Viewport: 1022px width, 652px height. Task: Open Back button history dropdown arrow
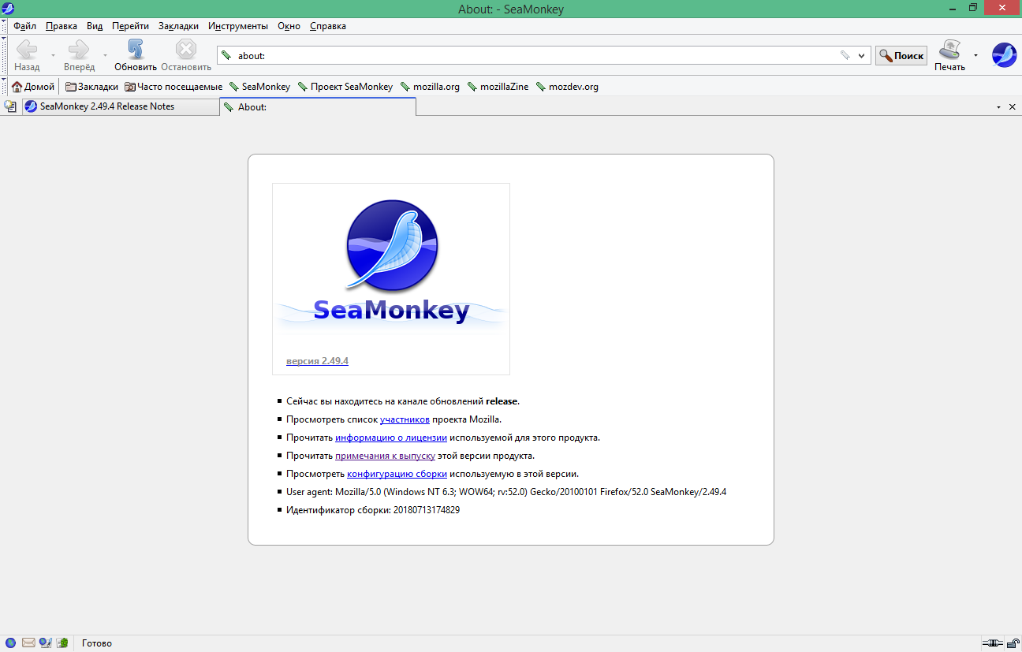[x=53, y=56]
